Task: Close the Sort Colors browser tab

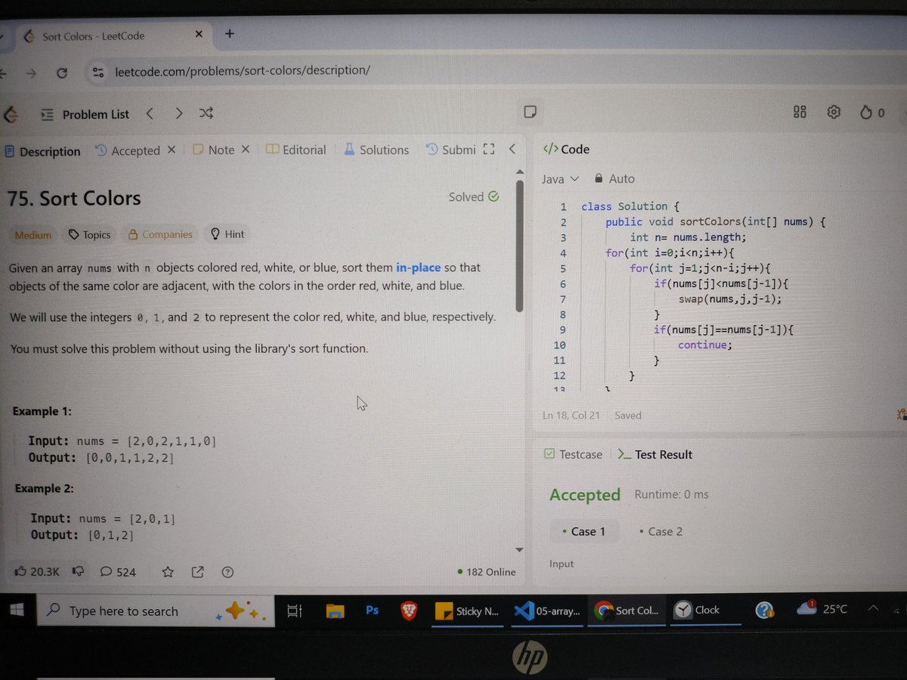Action: pyautogui.click(x=199, y=34)
